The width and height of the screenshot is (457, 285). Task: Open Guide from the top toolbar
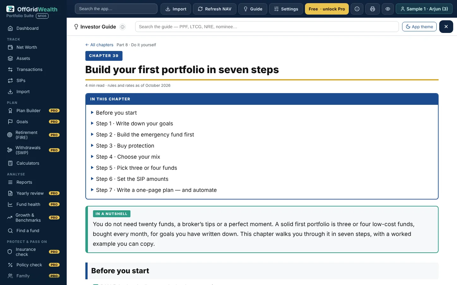pyautogui.click(x=253, y=9)
